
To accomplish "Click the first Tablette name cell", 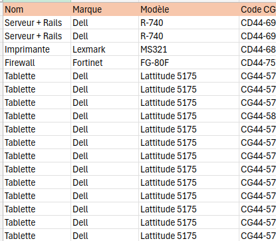I will [x=37, y=76].
